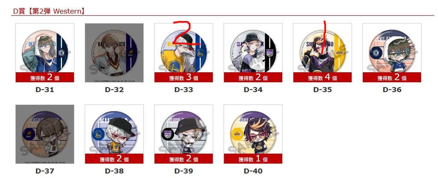
Task: Click the 獲得数 4個 banner on D-35
Action: coord(323,77)
